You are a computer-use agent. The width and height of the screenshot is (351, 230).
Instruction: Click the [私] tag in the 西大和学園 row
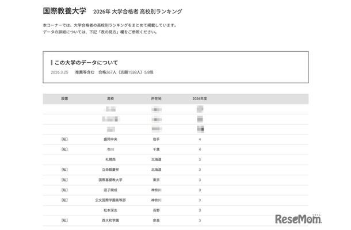(64, 220)
